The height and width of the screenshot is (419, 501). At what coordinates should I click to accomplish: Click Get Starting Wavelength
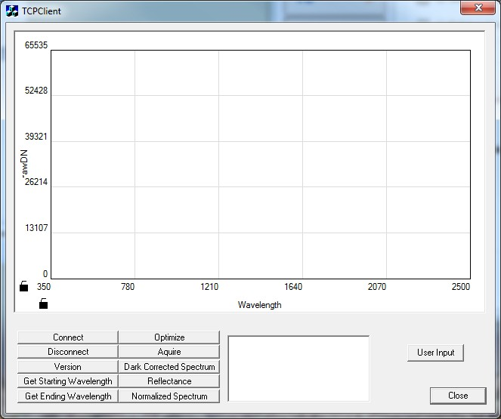point(68,381)
